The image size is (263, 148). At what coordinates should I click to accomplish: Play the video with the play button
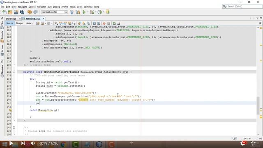click(x=11, y=143)
